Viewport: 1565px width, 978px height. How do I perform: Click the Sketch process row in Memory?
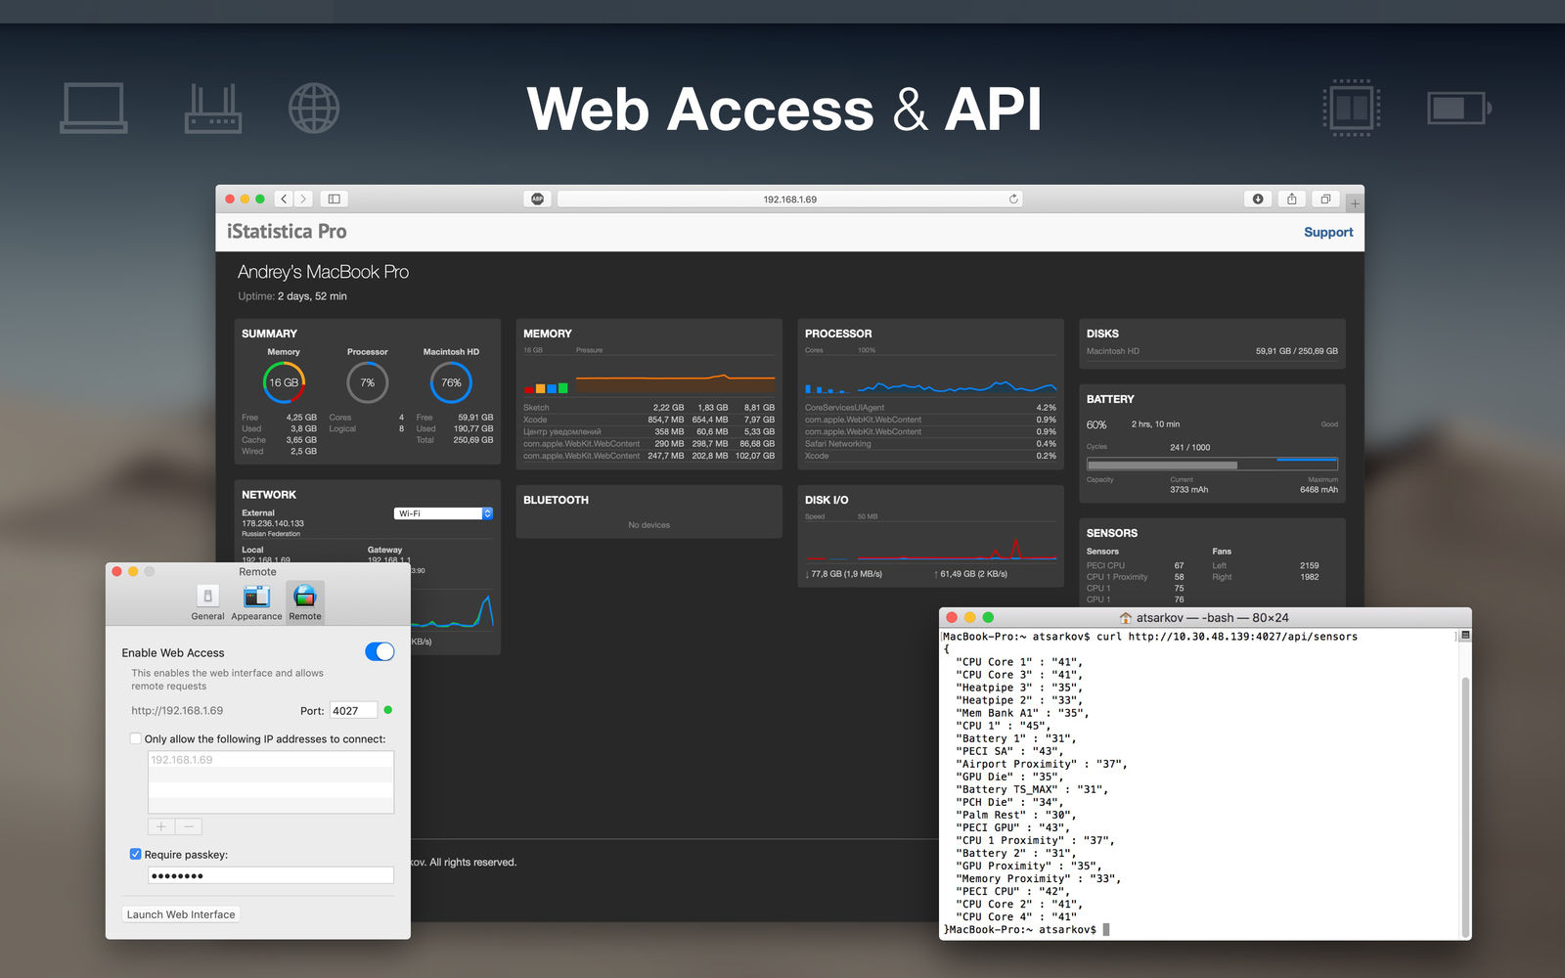[648, 408]
